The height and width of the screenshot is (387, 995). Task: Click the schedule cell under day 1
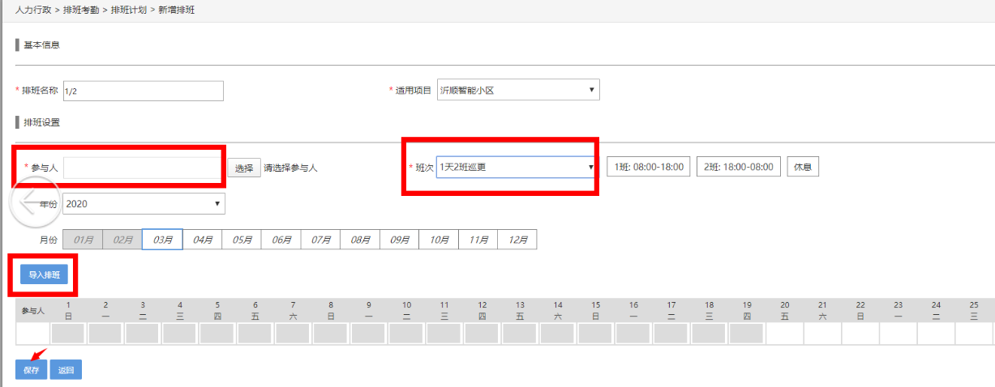tap(68, 334)
